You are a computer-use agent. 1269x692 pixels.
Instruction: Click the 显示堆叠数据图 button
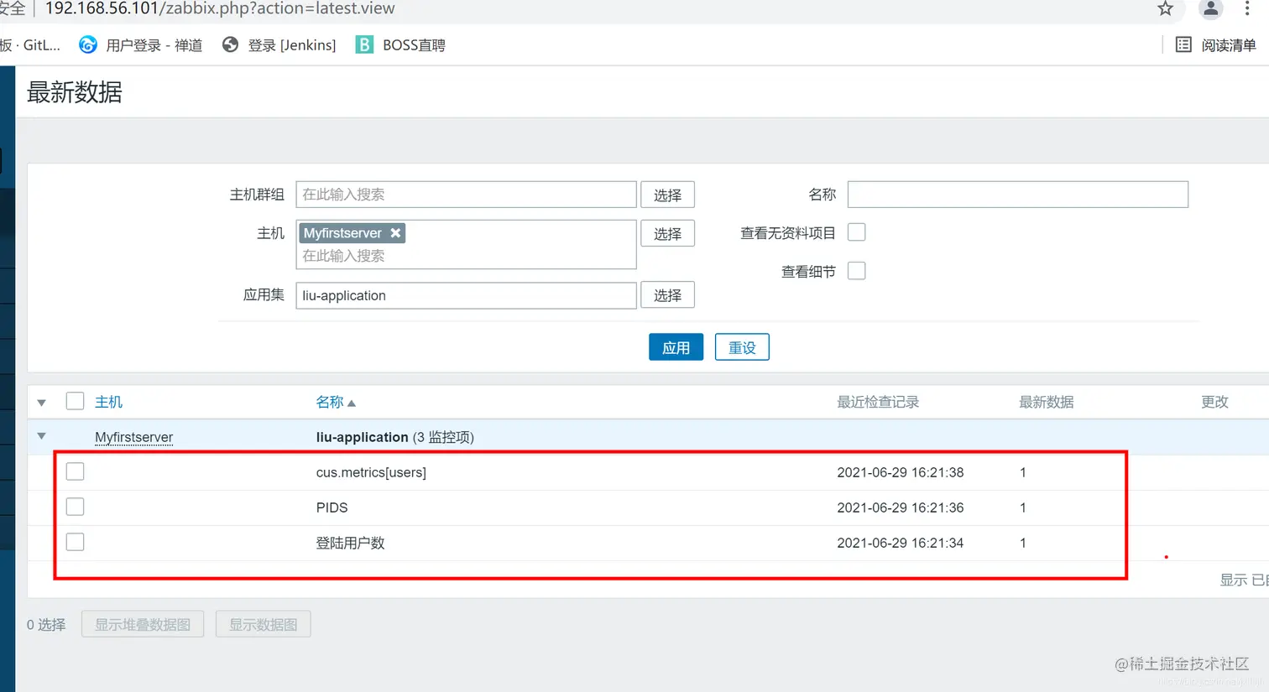pos(143,624)
